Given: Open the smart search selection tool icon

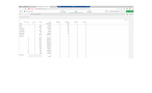Looking at the screenshot, I should click(x=20, y=14).
